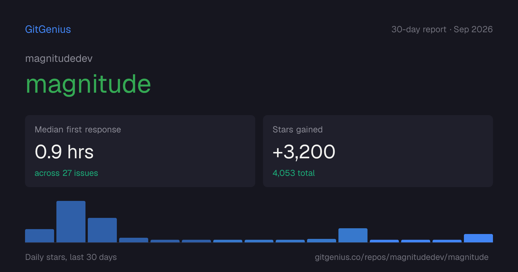This screenshot has height=272, width=518.
Task: Open the GitGenius brand link
Action: (48, 29)
